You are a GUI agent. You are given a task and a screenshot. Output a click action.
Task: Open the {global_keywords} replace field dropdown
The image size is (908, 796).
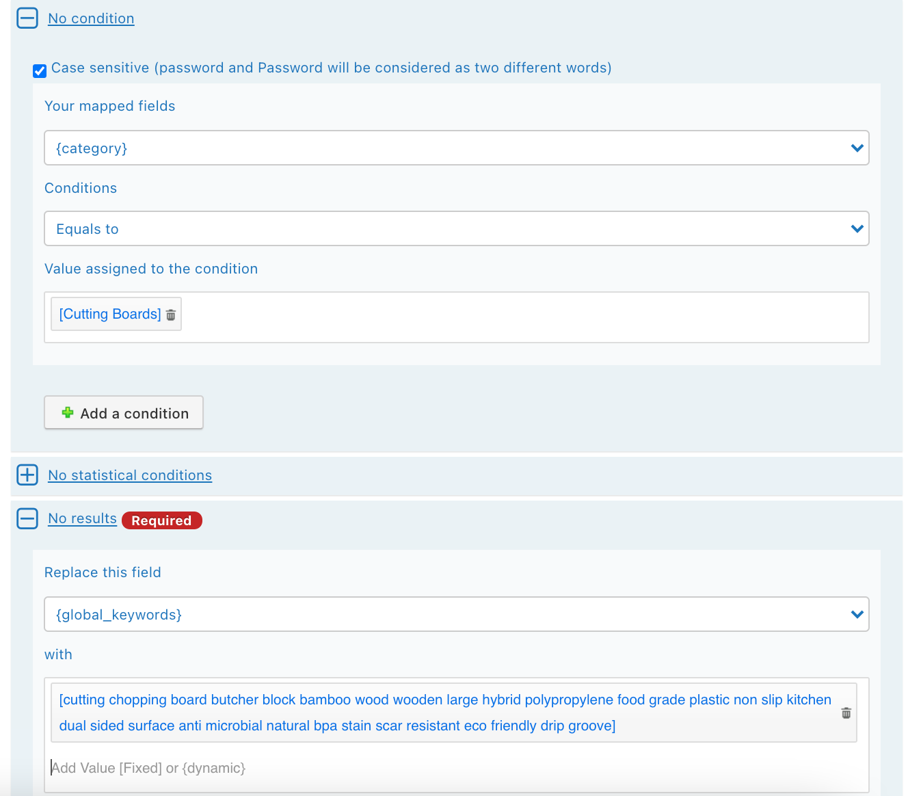(x=457, y=614)
